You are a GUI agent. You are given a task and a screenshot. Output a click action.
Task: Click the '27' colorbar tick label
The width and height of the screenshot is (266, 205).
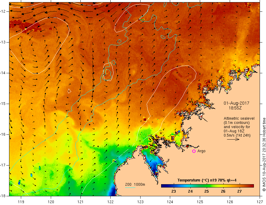[239, 191]
